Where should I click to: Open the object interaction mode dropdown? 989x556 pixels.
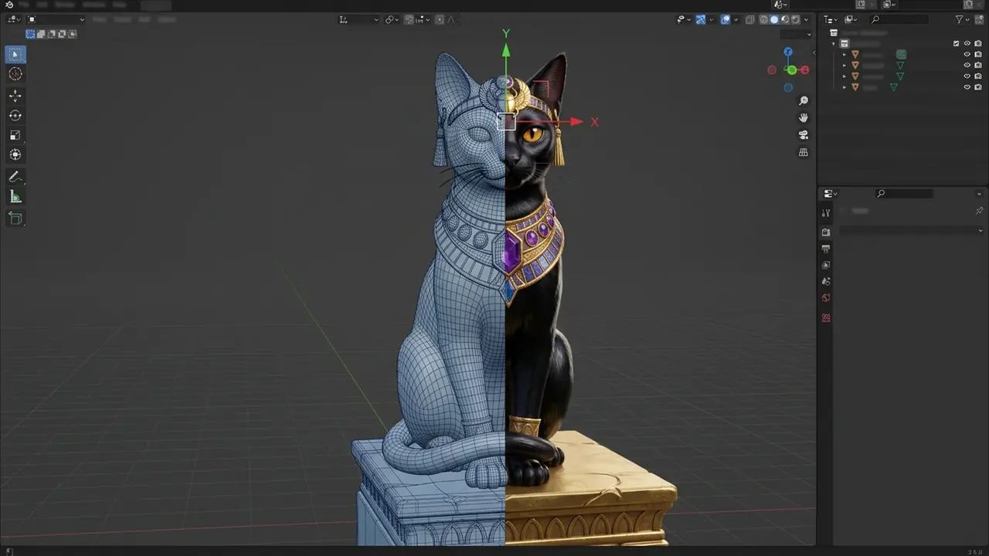[56, 19]
